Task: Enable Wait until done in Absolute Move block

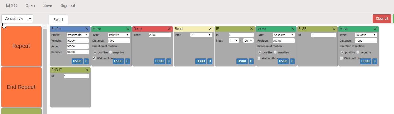Action: (x=259, y=58)
